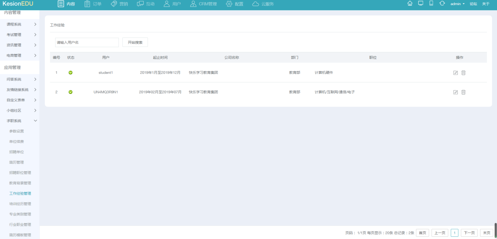Toggle status check for UN4MQ3R9N1 row
This screenshot has width=497, height=239.
pyautogui.click(x=70, y=92)
